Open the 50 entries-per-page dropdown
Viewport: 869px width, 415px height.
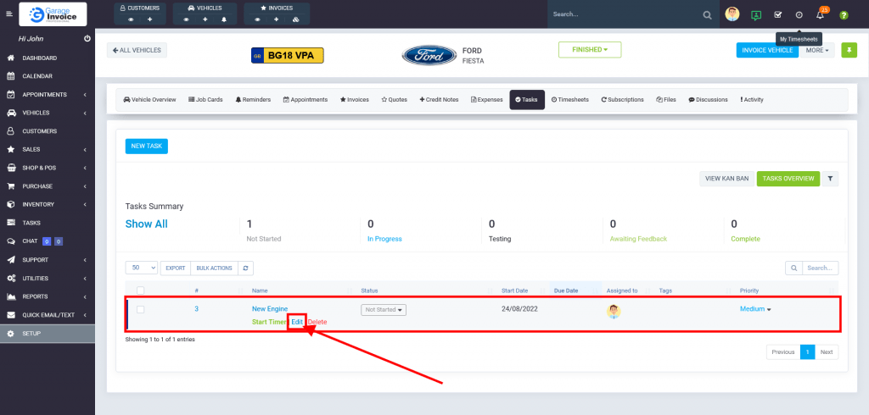(x=142, y=268)
